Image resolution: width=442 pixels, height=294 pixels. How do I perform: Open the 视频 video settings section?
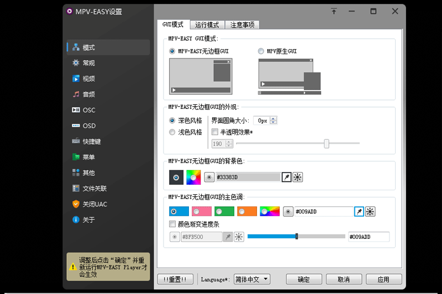(108, 78)
